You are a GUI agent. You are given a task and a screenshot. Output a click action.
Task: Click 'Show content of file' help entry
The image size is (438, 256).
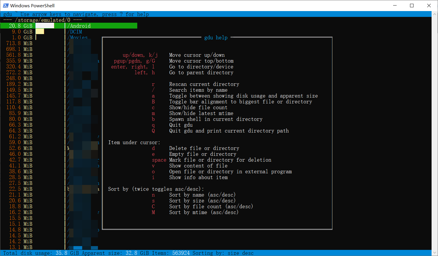coord(198,166)
